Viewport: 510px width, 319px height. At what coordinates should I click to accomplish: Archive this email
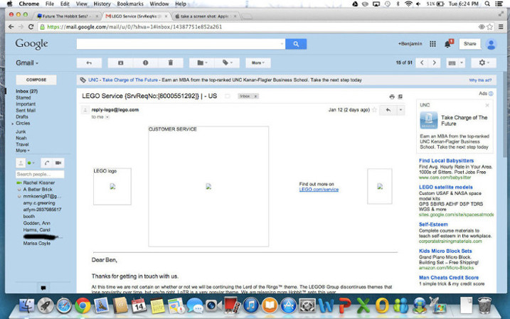point(120,63)
